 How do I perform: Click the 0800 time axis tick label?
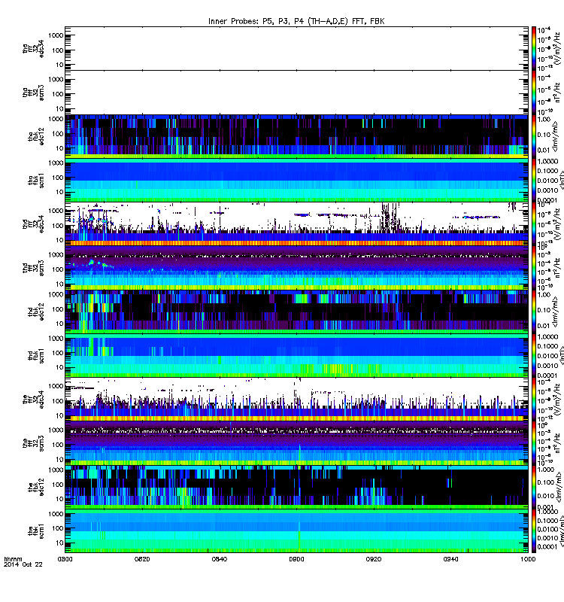[x=65, y=559]
